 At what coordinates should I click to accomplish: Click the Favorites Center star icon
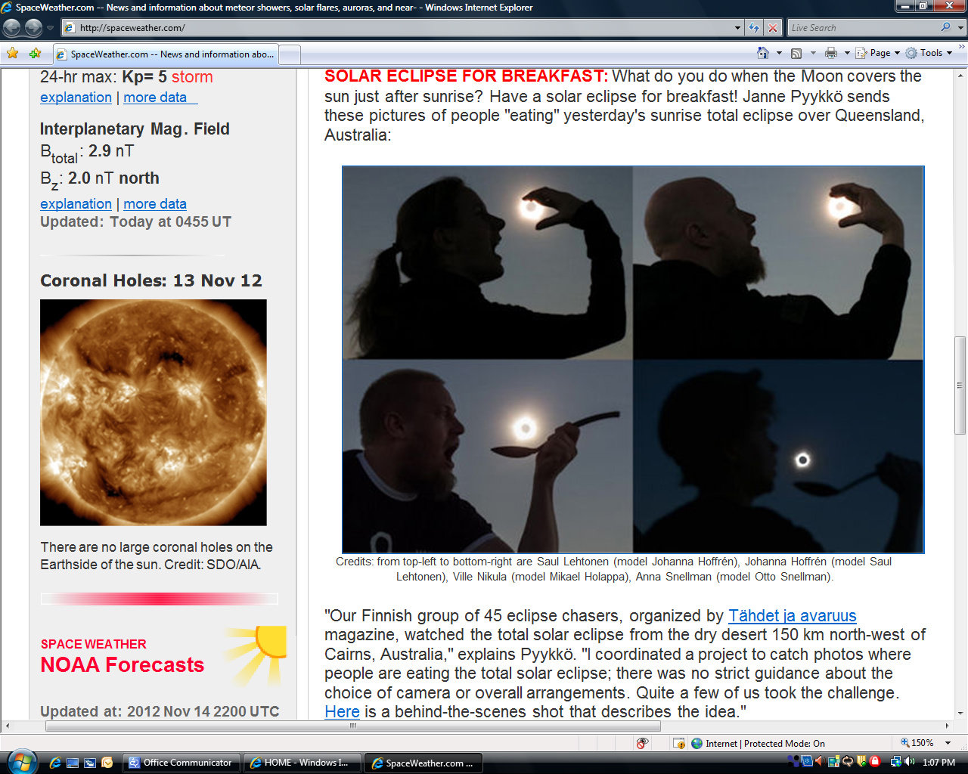tap(13, 54)
